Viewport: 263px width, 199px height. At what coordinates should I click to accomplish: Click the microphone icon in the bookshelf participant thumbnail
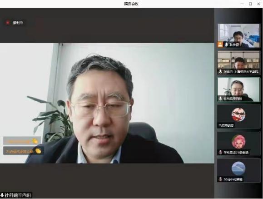(x=220, y=72)
